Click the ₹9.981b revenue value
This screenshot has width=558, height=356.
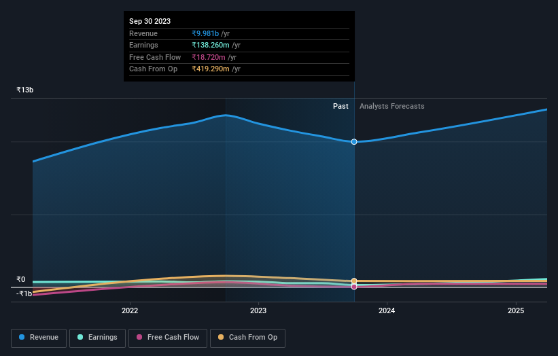(205, 33)
